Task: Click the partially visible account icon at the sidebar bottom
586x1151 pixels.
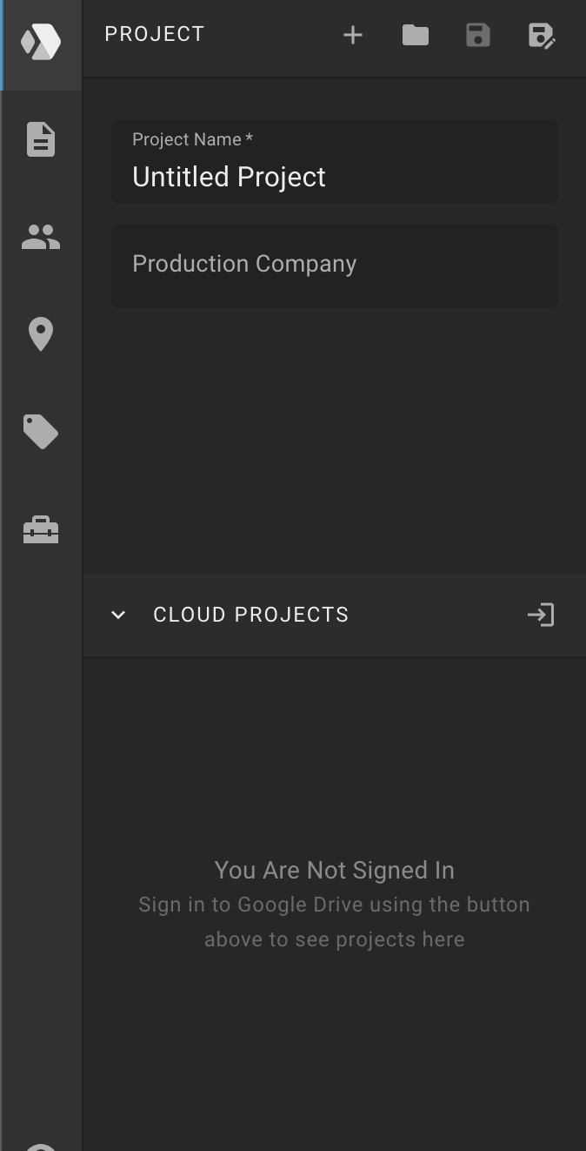Action: (x=41, y=1146)
